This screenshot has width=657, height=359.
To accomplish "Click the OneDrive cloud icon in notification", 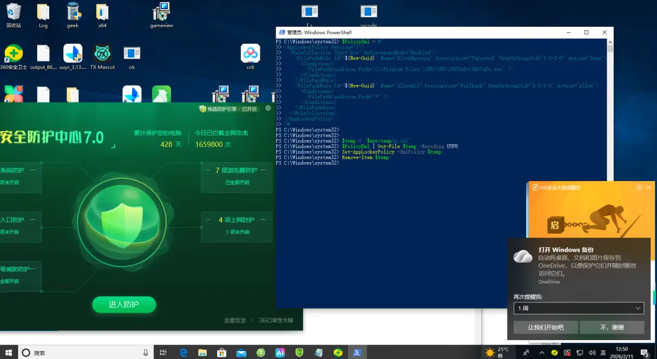I will pos(523,256).
